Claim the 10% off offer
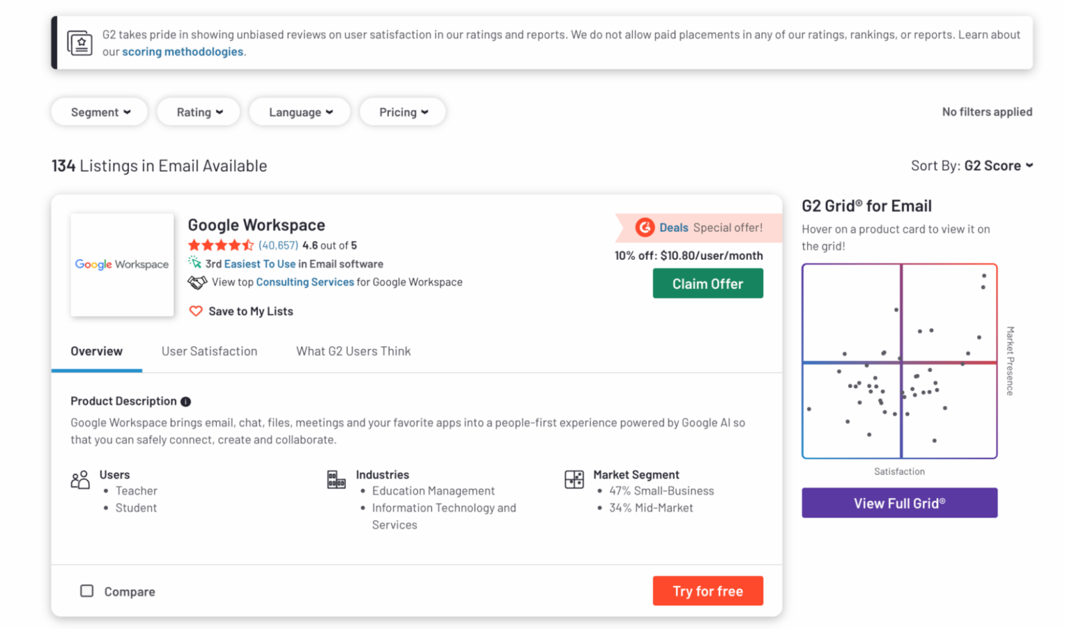This screenshot has width=1065, height=629. [708, 283]
